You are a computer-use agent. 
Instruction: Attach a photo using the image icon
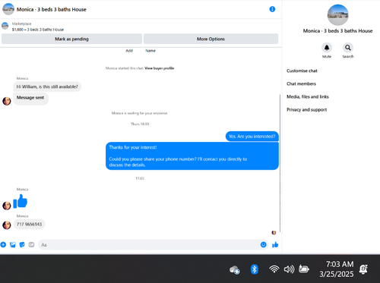[x=13, y=244]
